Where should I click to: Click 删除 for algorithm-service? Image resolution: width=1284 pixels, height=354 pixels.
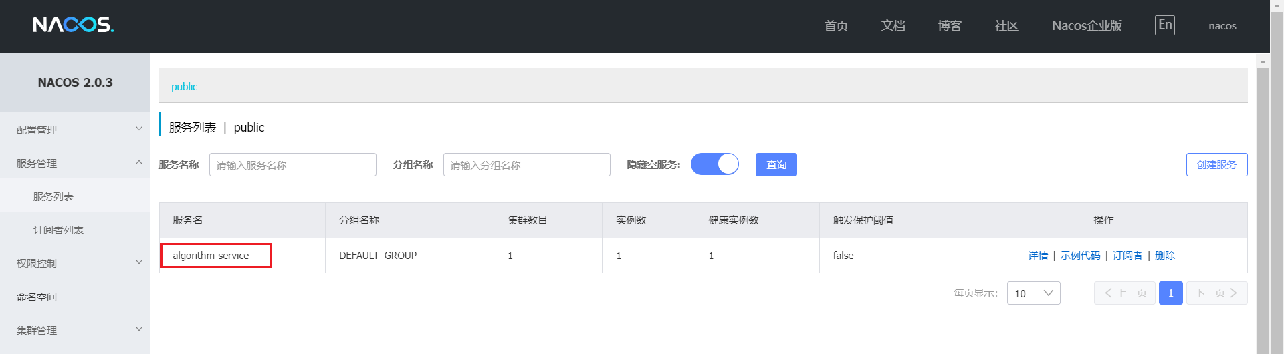click(1165, 256)
